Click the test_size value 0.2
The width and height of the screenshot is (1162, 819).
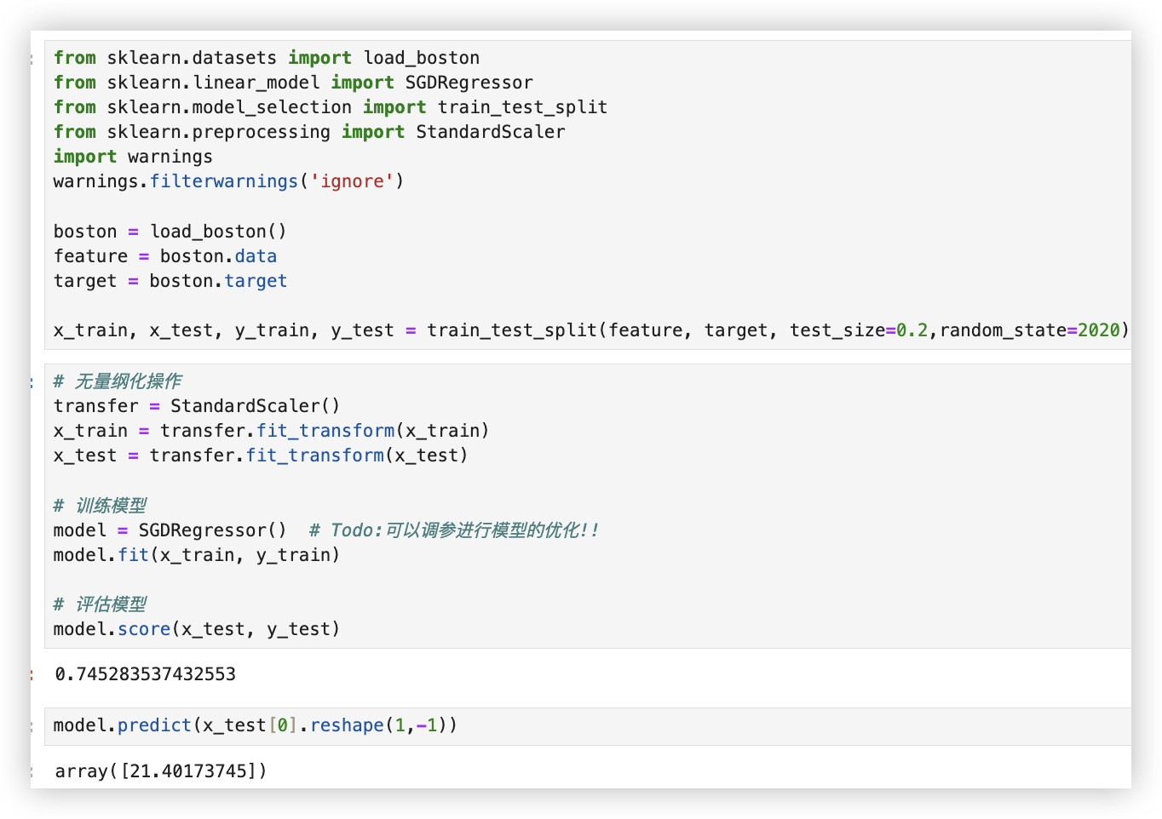click(912, 330)
